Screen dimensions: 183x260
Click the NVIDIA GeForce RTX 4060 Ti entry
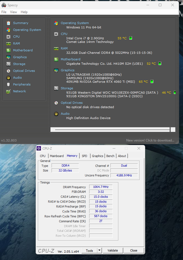click(x=101, y=82)
